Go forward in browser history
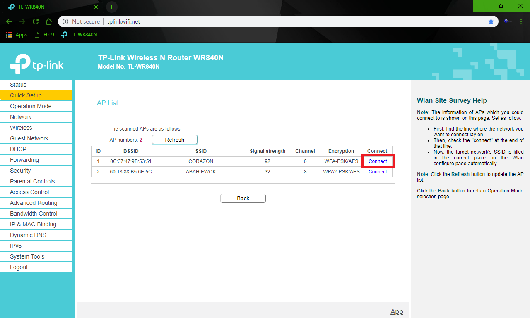 point(22,21)
